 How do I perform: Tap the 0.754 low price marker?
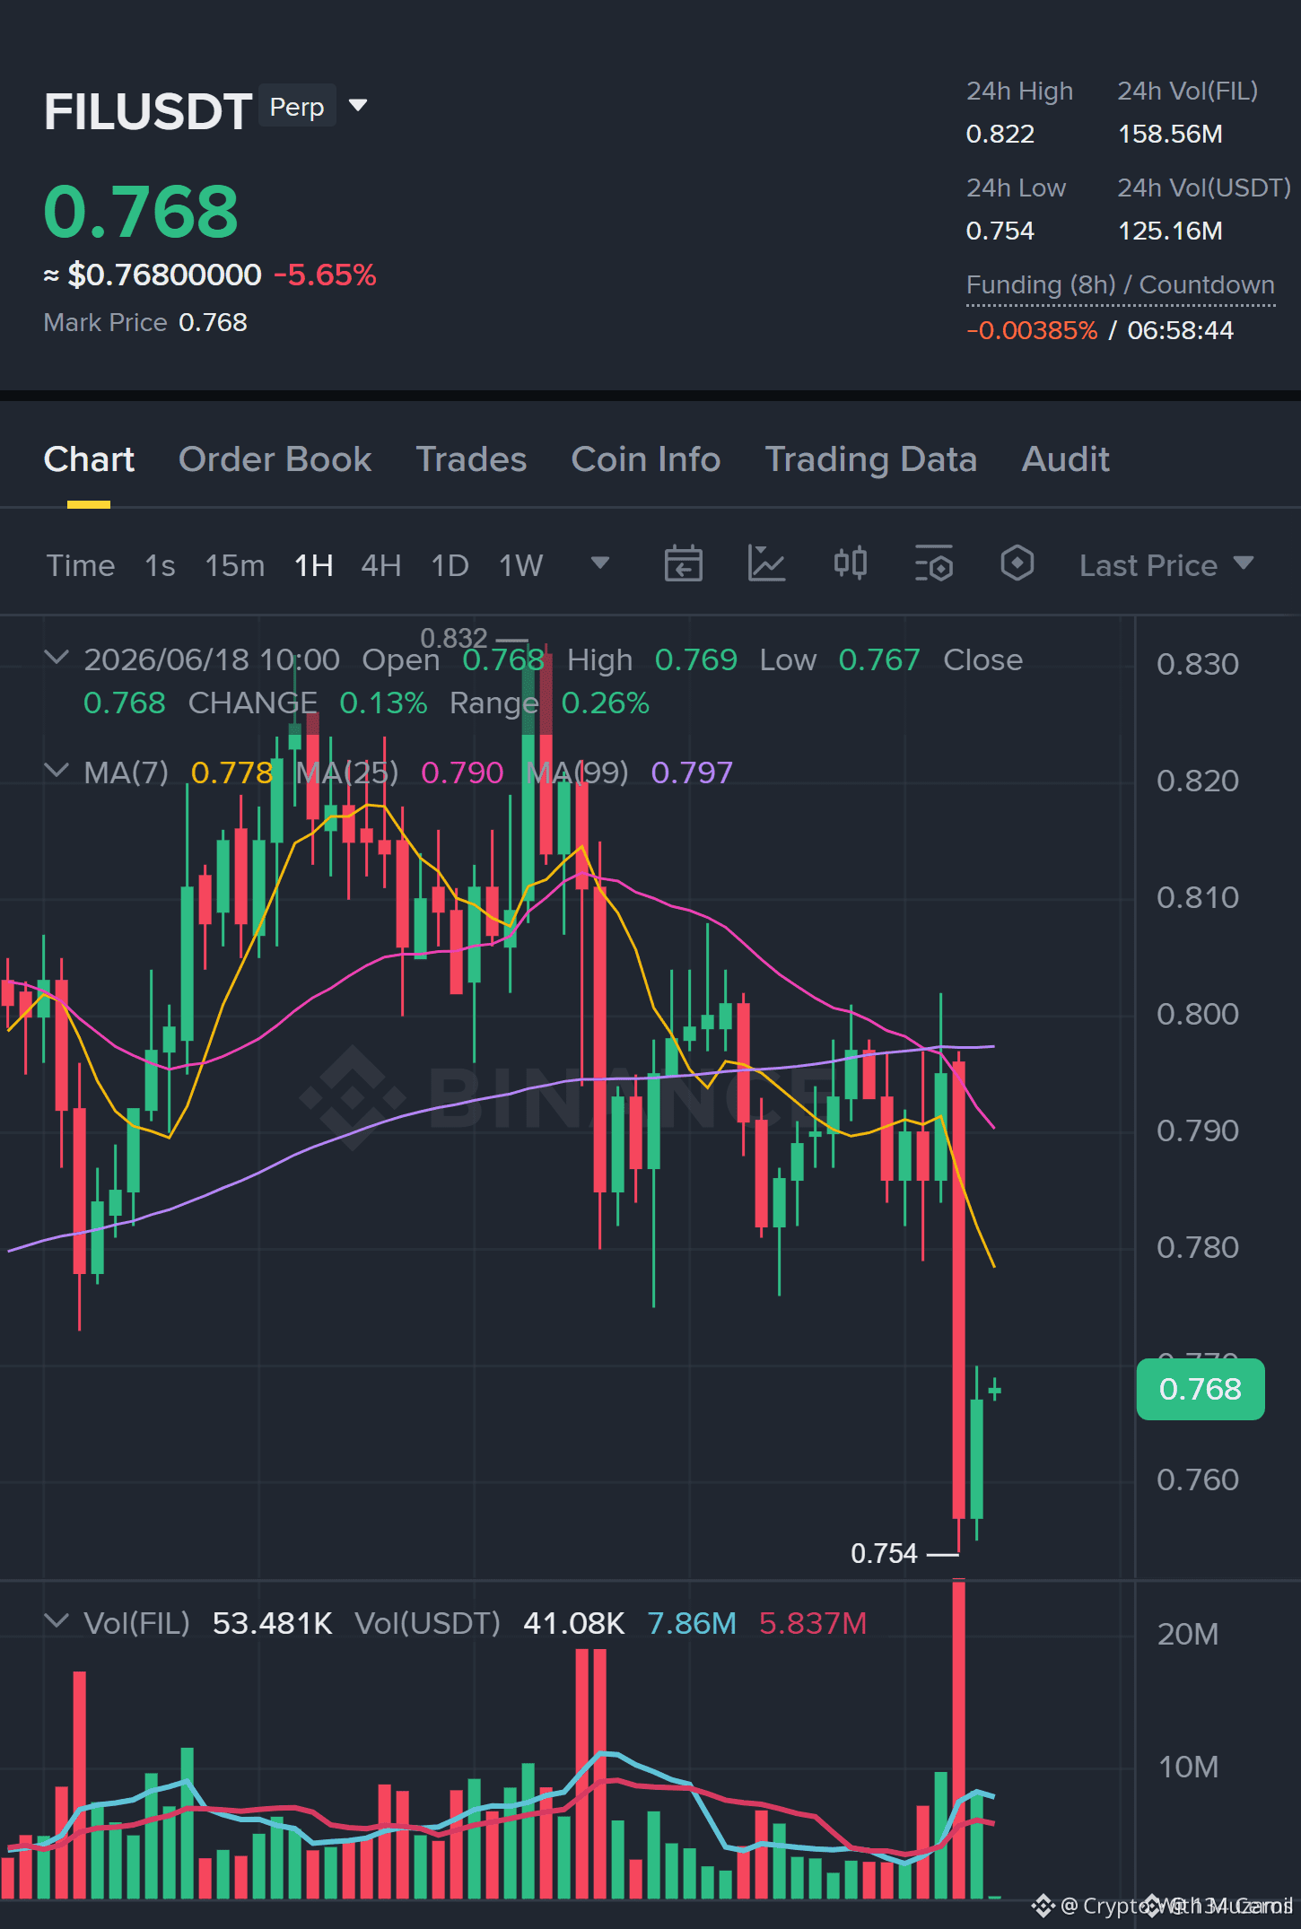pyautogui.click(x=884, y=1553)
